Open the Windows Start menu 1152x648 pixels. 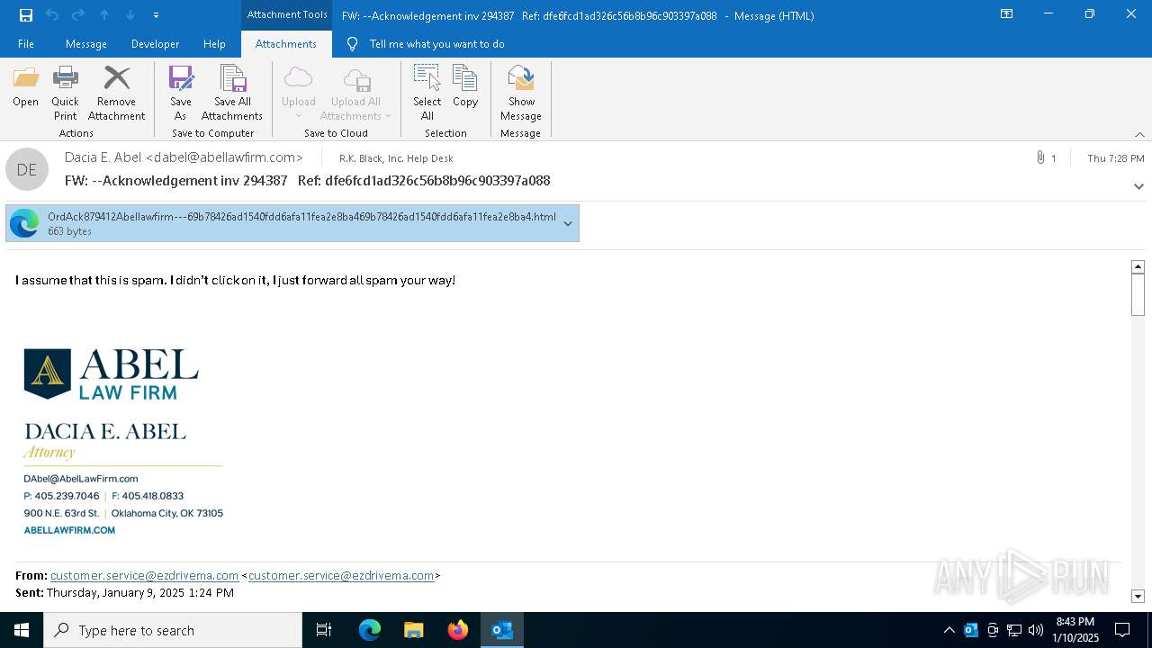click(x=22, y=630)
